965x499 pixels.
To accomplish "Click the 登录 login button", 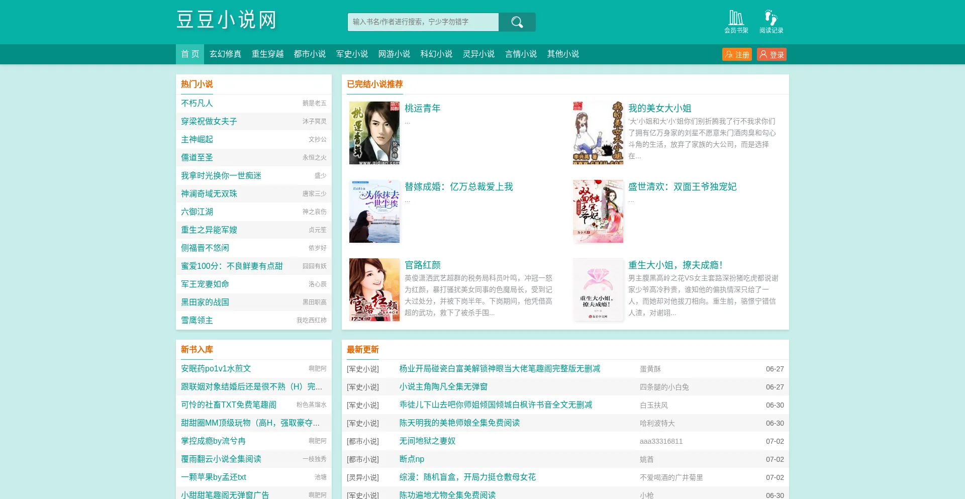I will pyautogui.click(x=771, y=54).
